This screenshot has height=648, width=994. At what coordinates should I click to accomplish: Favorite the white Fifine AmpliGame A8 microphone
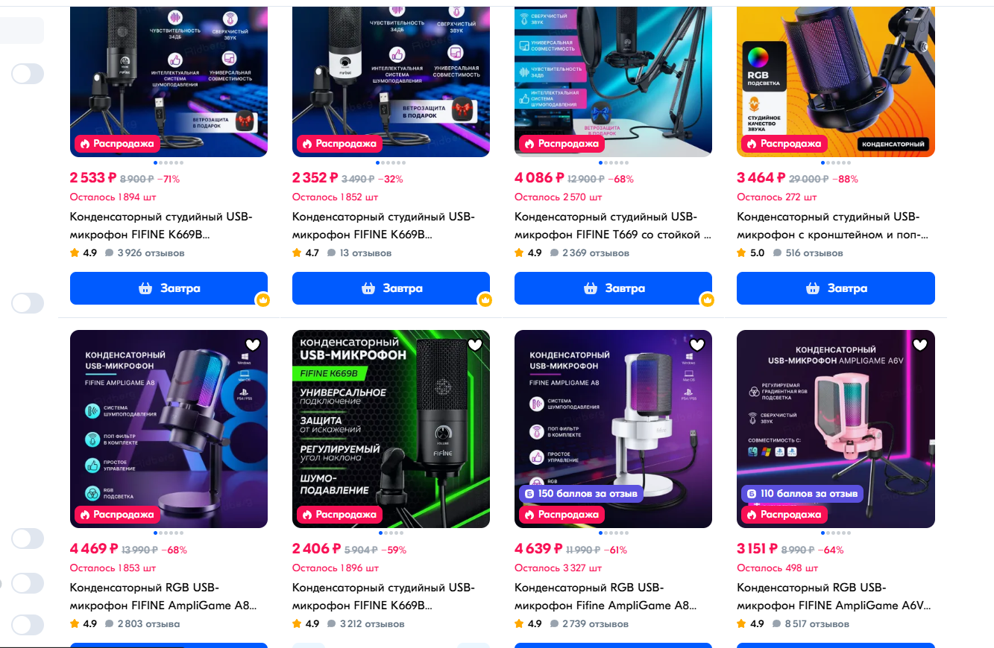pos(697,345)
